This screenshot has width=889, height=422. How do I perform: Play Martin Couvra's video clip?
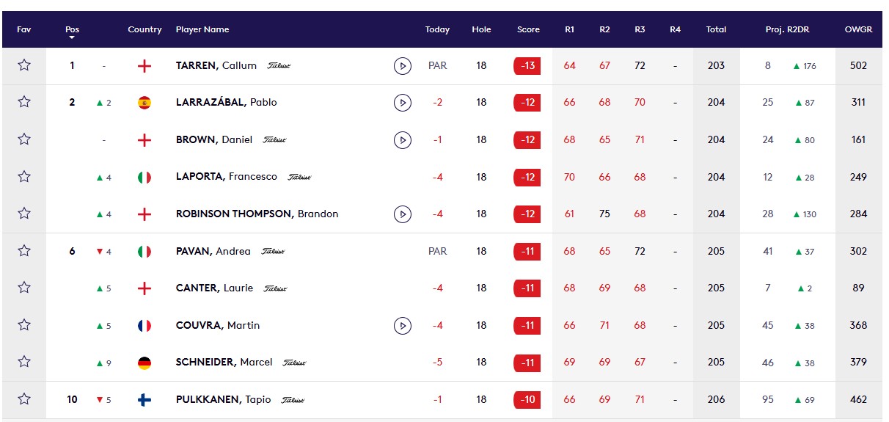pos(402,325)
